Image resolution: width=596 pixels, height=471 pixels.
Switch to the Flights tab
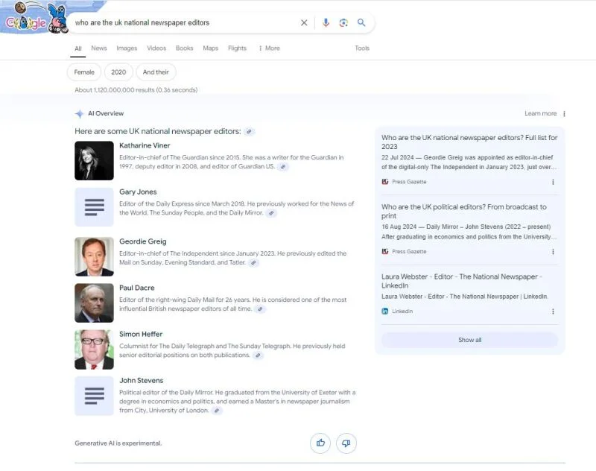coord(237,48)
